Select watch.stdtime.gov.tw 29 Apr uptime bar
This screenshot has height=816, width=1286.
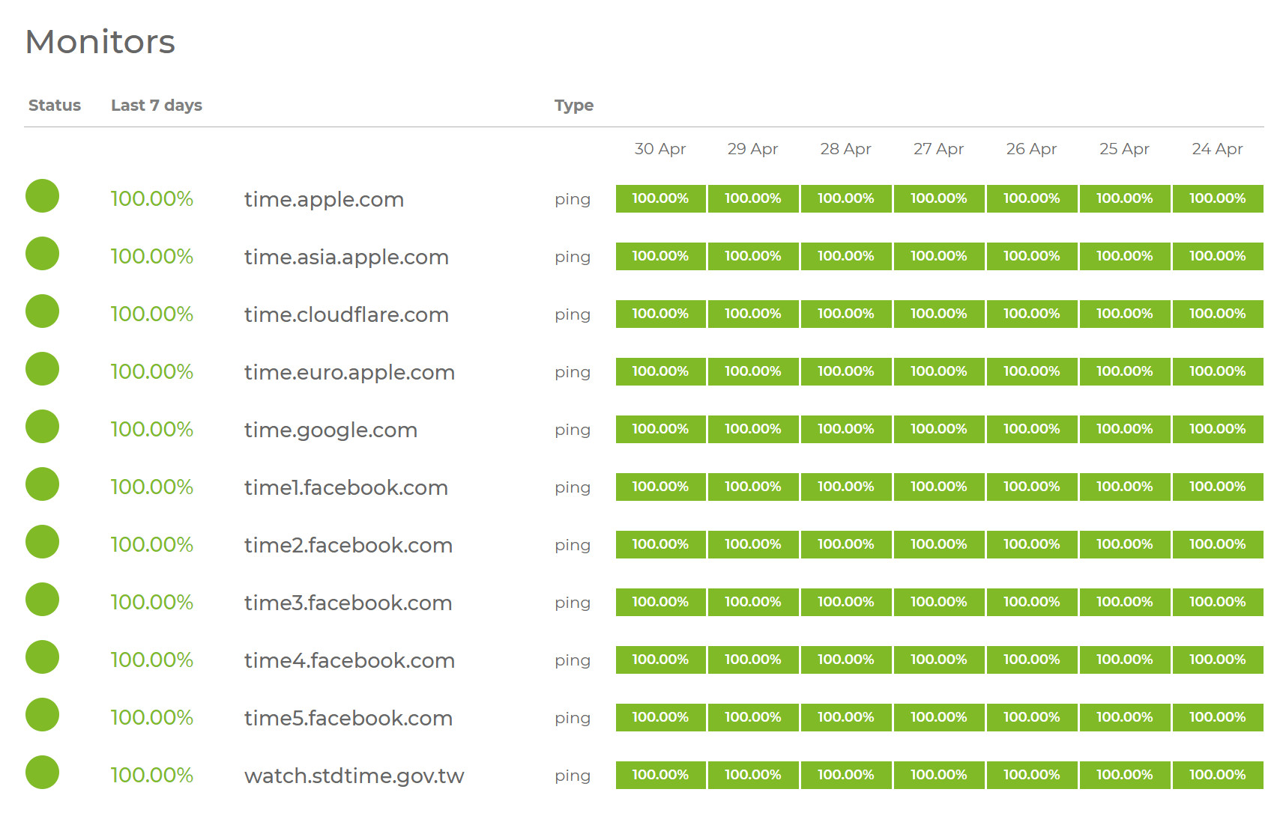point(754,775)
